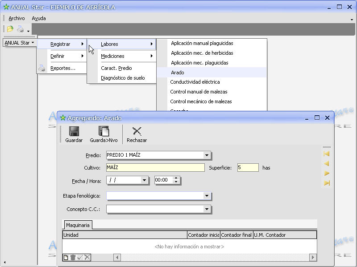Maximize the Agregando: Arado window
The image size is (357, 267).
coord(317,117)
